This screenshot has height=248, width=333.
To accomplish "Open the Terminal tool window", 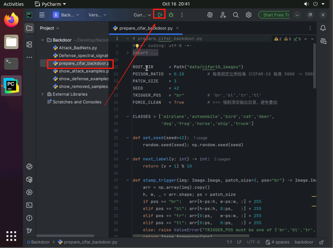I will [29, 205].
